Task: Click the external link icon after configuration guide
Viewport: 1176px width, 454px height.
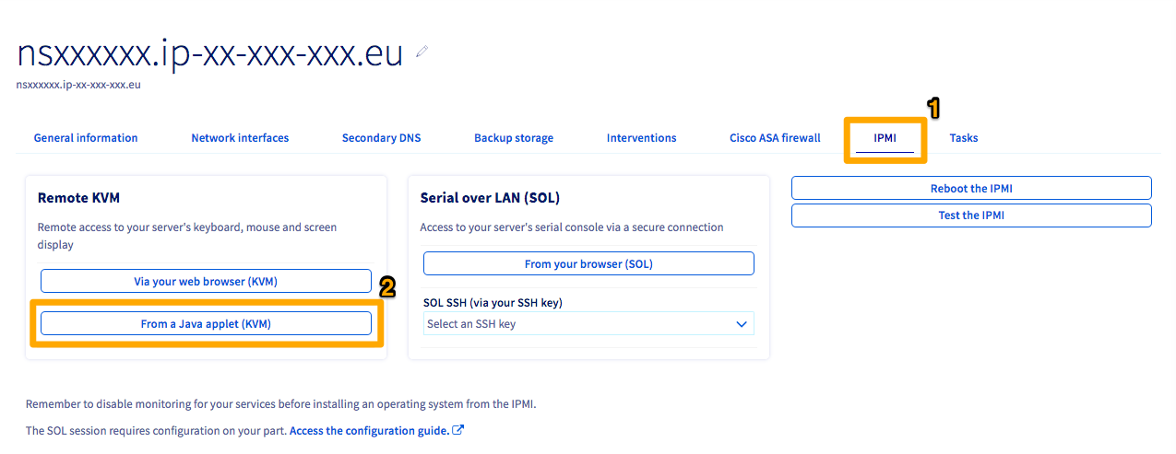Action: click(x=458, y=430)
